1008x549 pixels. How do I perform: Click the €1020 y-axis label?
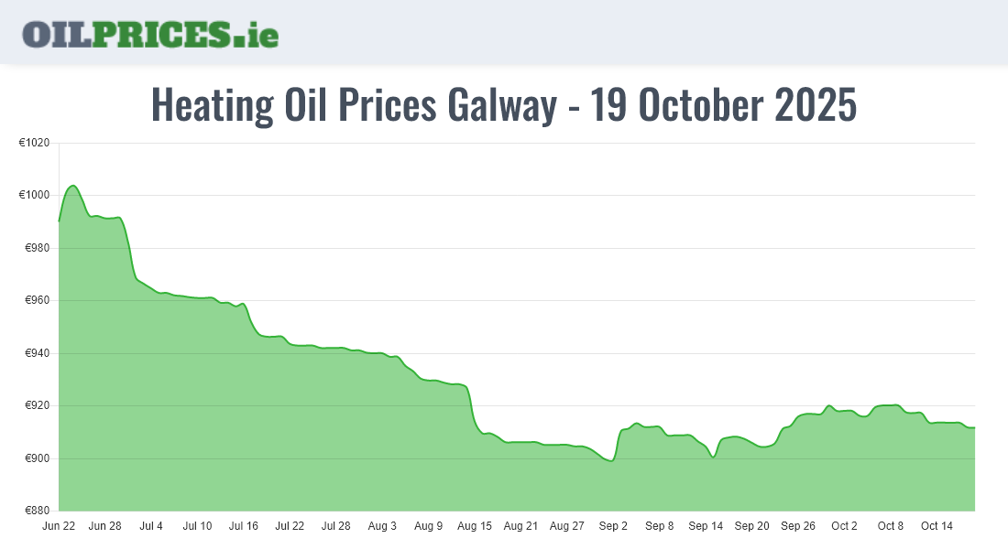pos(34,143)
